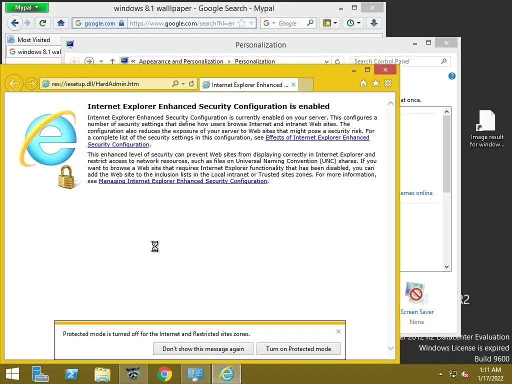The height and width of the screenshot is (384, 512).
Task: Open Mypal bookmarks menu button
Action: point(330,23)
